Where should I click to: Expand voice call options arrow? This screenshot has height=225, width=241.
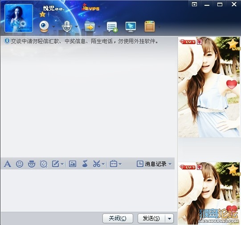click(76, 27)
